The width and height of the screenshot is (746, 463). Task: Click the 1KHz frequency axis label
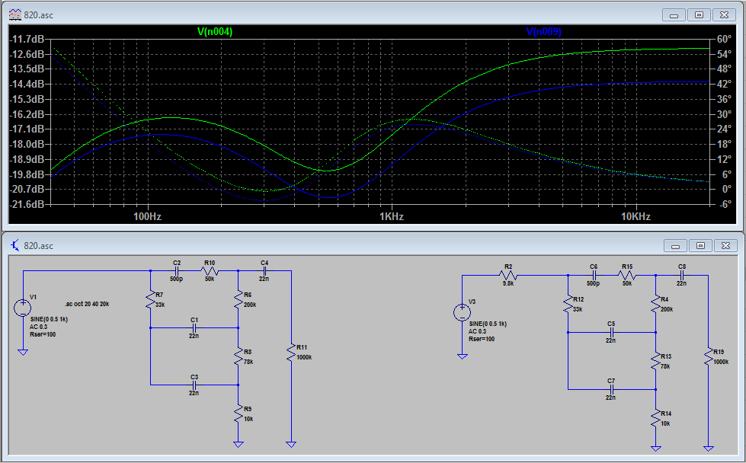tap(391, 217)
